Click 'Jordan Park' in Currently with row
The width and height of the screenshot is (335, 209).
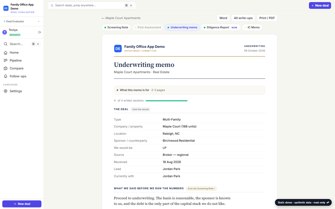pyautogui.click(x=171, y=176)
